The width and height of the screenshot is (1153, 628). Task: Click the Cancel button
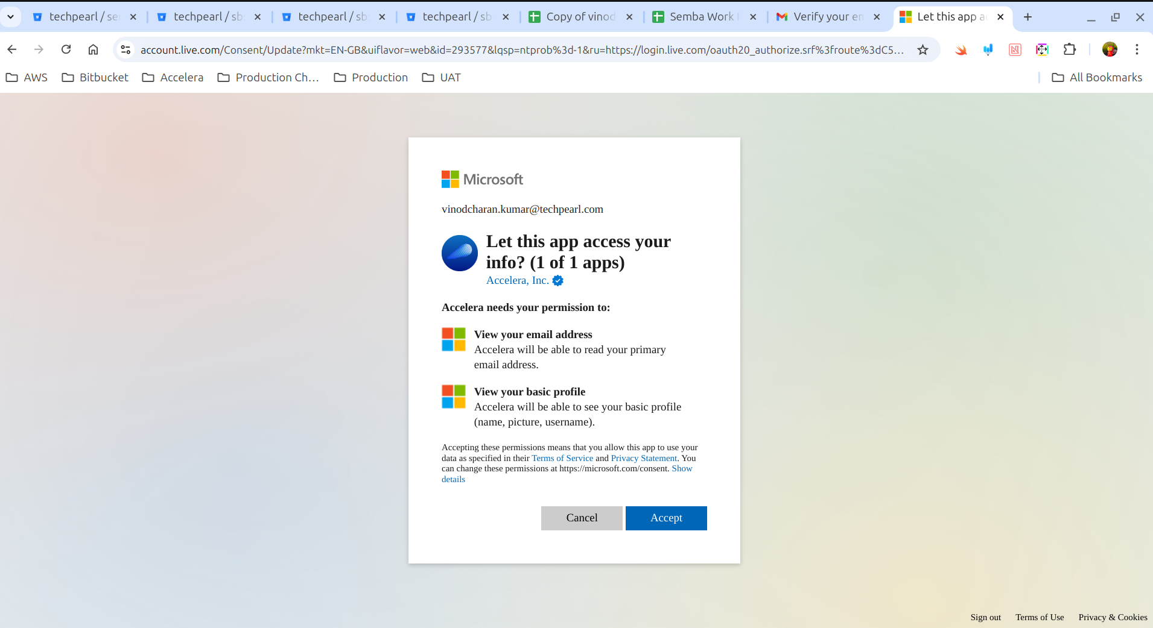click(x=581, y=518)
